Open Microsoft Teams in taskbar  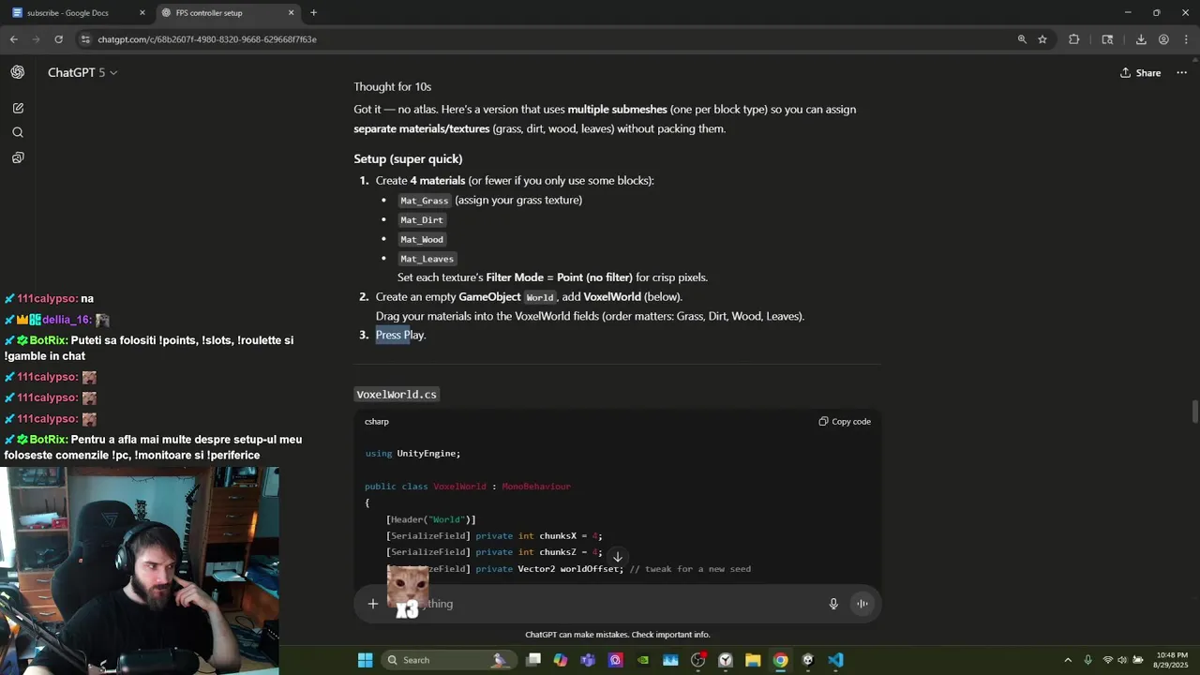pyautogui.click(x=588, y=660)
